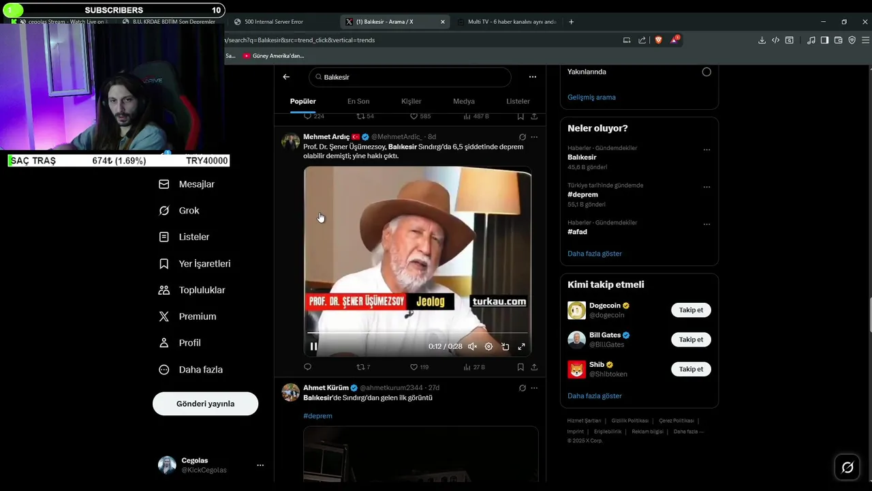The height and width of the screenshot is (491, 872).
Task: Open Listeler in the sidebar
Action: click(x=184, y=237)
